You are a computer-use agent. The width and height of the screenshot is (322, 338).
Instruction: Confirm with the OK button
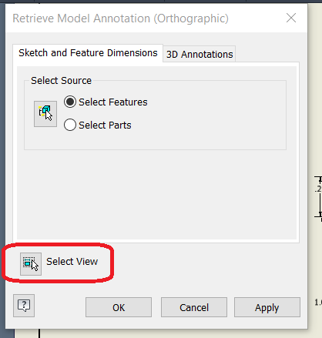119,307
